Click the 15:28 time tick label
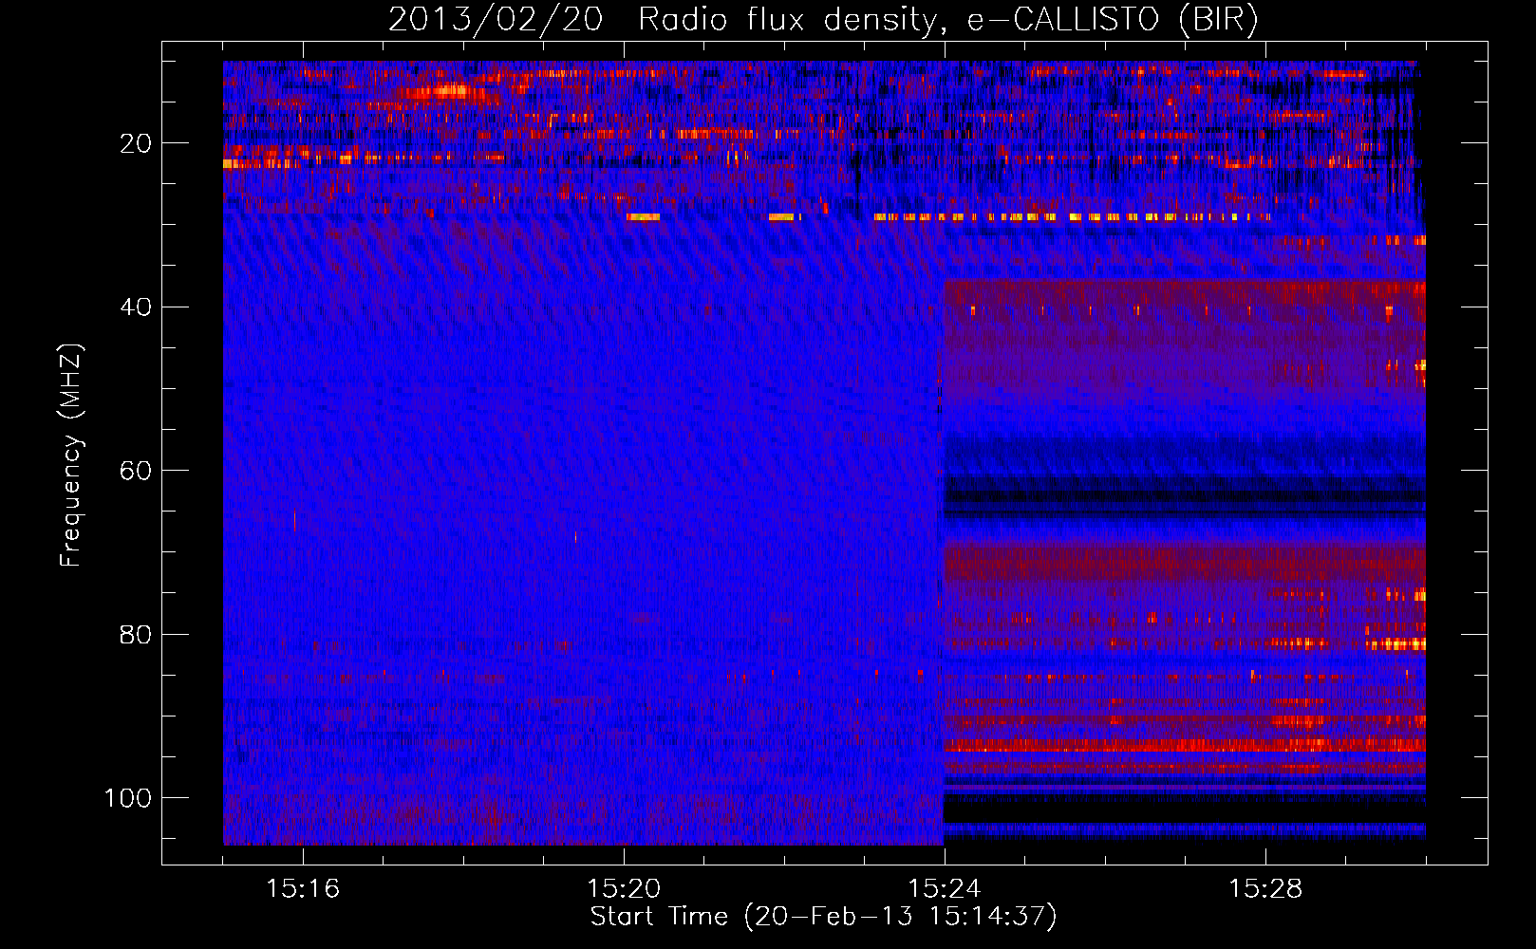Image resolution: width=1536 pixels, height=949 pixels. (x=1265, y=888)
